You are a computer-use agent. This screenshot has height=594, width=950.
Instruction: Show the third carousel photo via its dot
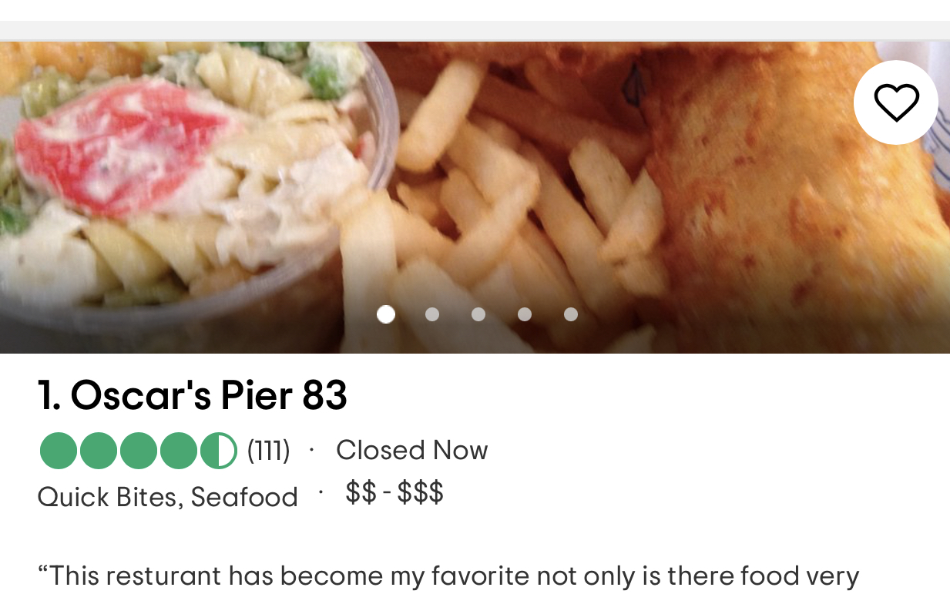(x=478, y=314)
